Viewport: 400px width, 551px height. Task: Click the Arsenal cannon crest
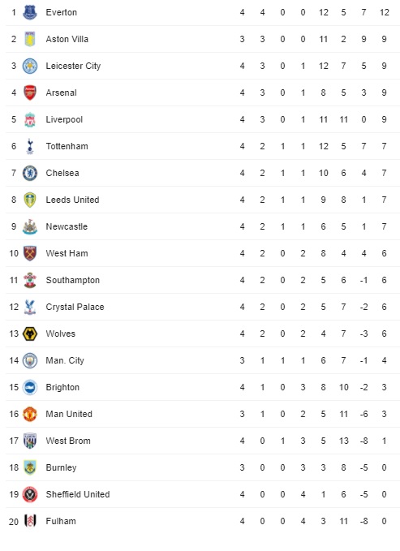click(x=30, y=93)
